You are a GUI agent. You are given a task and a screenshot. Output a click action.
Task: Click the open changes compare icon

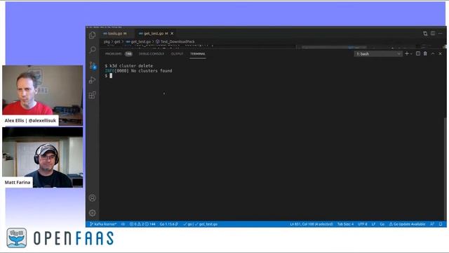425,34
